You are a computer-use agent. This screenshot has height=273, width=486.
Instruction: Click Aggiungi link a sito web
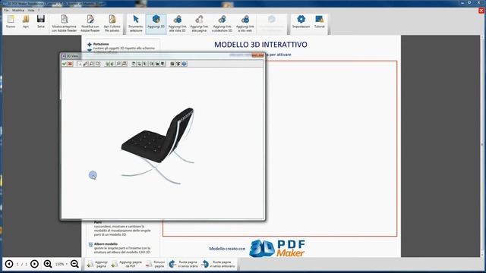(x=245, y=24)
